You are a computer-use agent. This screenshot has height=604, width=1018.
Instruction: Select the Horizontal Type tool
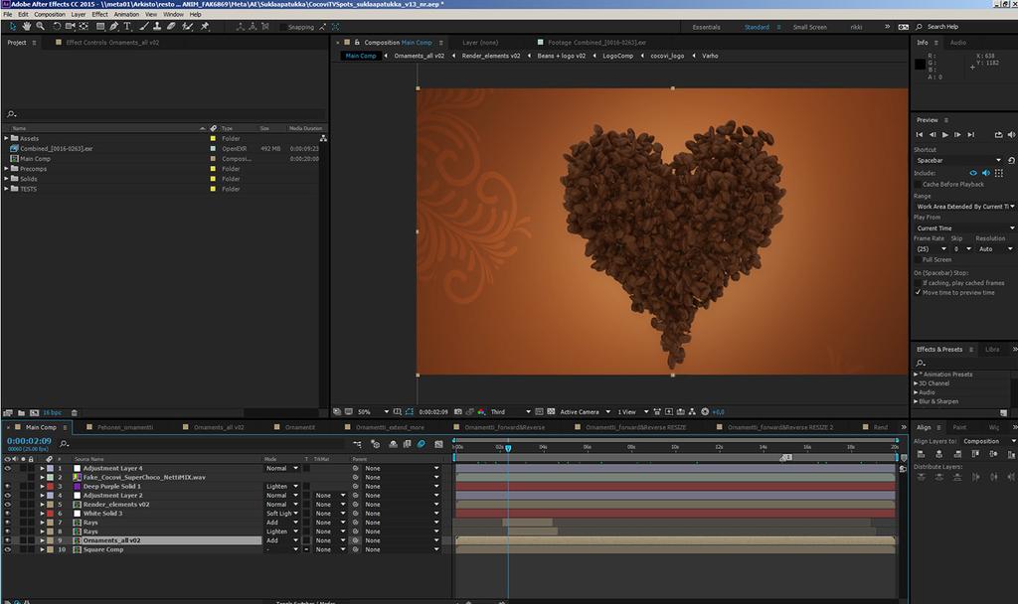[127, 27]
